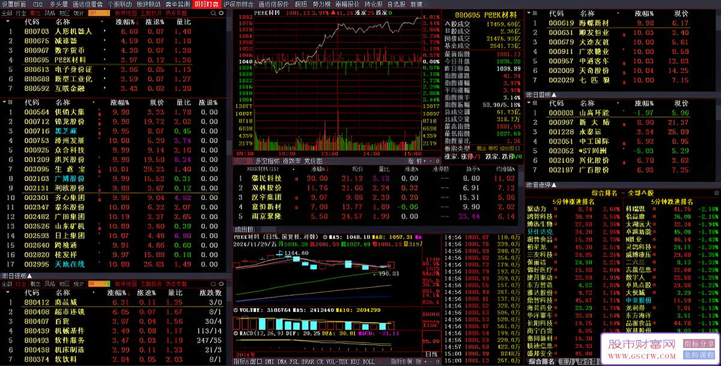This screenshot has width=721, height=366.
Task: Toggle the circle icon before MACD(12,26,9) label
Action: click(236, 334)
